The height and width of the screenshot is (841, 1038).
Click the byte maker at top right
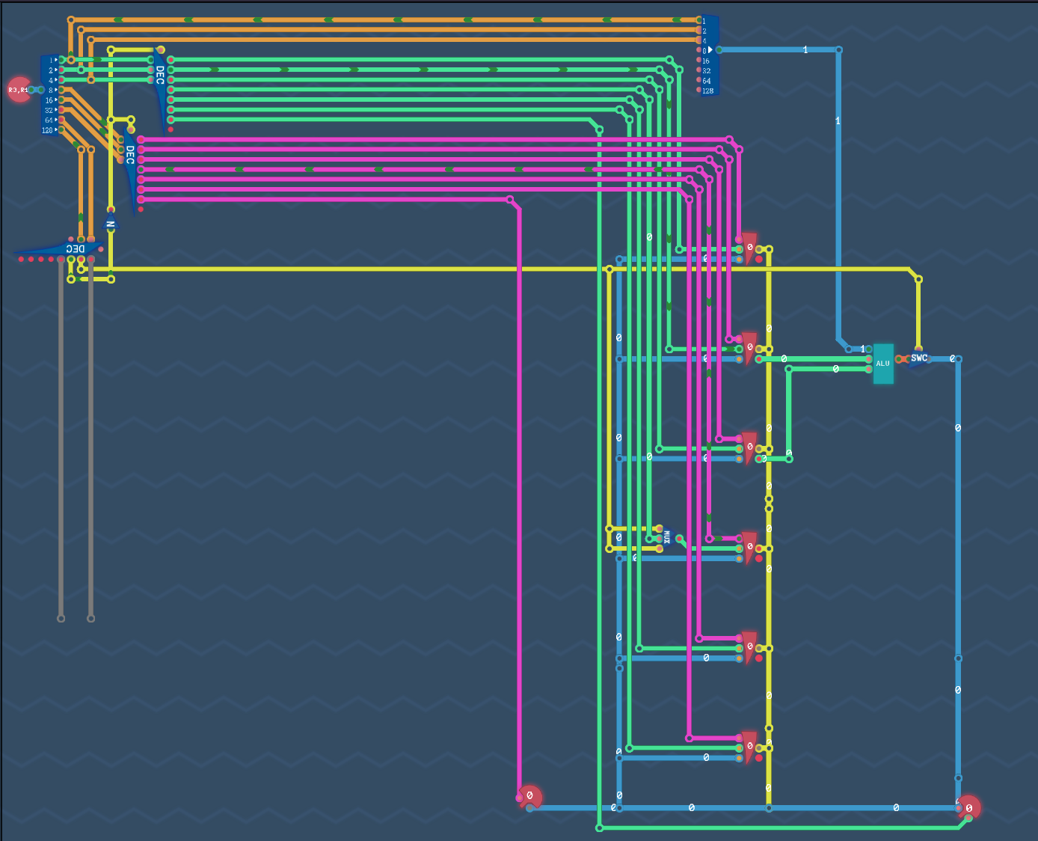point(708,55)
